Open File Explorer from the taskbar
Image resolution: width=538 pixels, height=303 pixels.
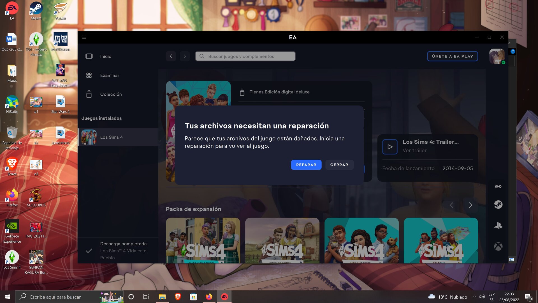[x=162, y=297]
